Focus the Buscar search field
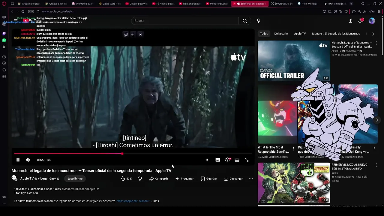Image resolution: width=384 pixels, height=216 pixels. [185, 21]
